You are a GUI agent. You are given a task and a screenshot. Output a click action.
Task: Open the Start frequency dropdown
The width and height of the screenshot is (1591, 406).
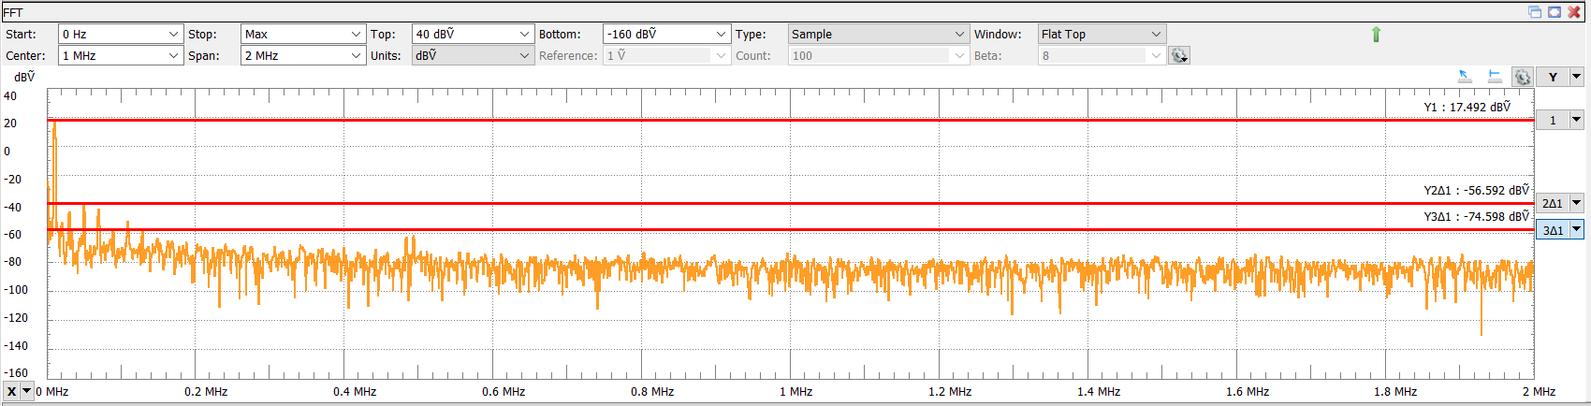pyautogui.click(x=173, y=35)
